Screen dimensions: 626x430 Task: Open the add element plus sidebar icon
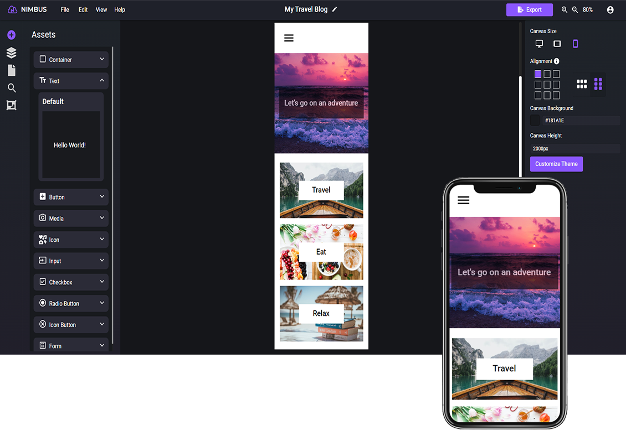(12, 35)
